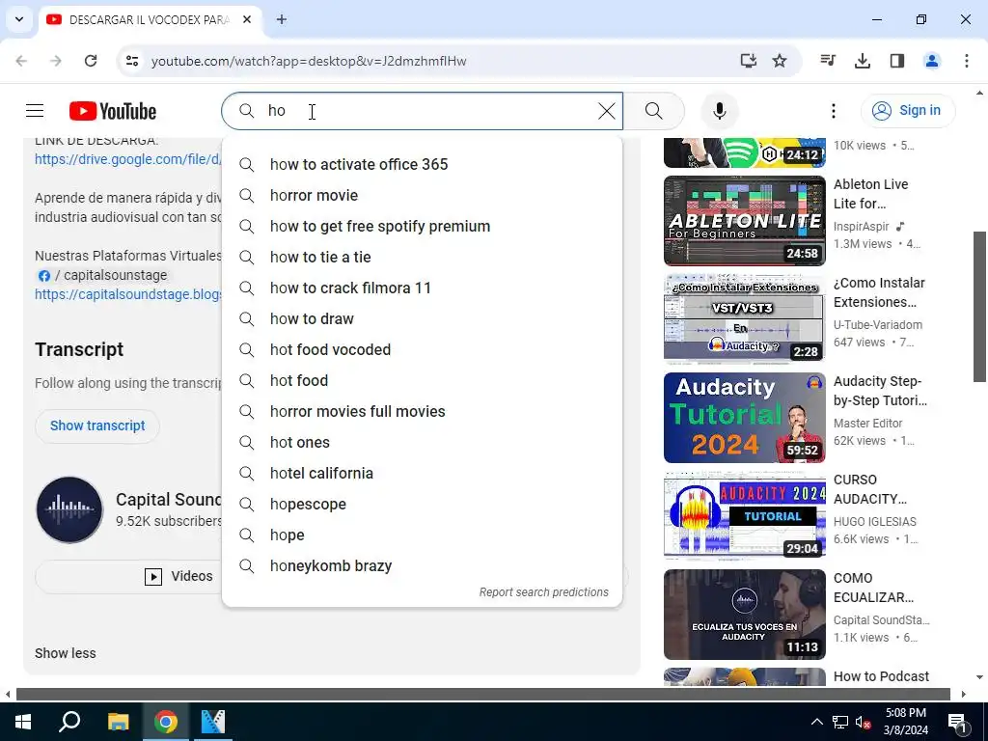Image resolution: width=988 pixels, height=741 pixels.
Task: Collapse description with Show less
Action: (66, 653)
